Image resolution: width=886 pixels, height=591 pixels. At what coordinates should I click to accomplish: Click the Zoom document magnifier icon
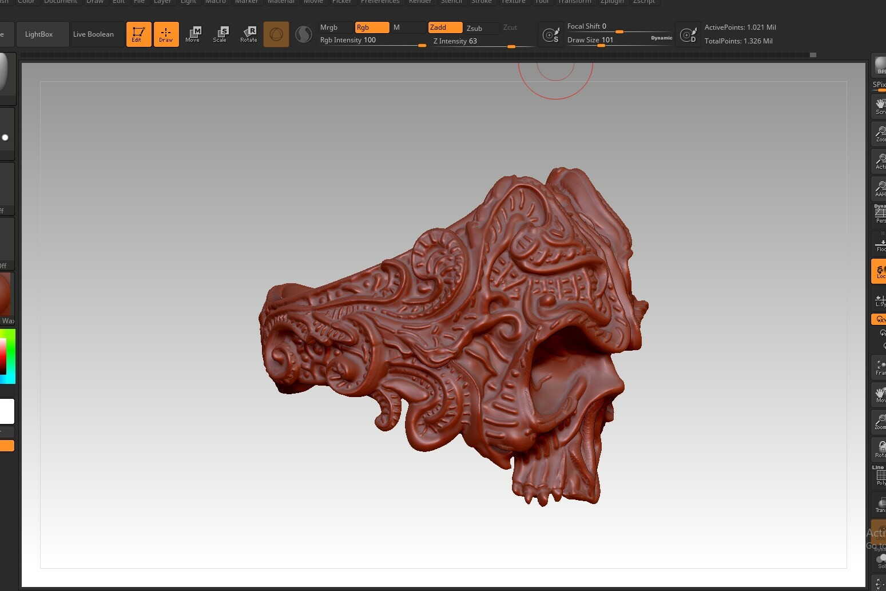[880, 134]
